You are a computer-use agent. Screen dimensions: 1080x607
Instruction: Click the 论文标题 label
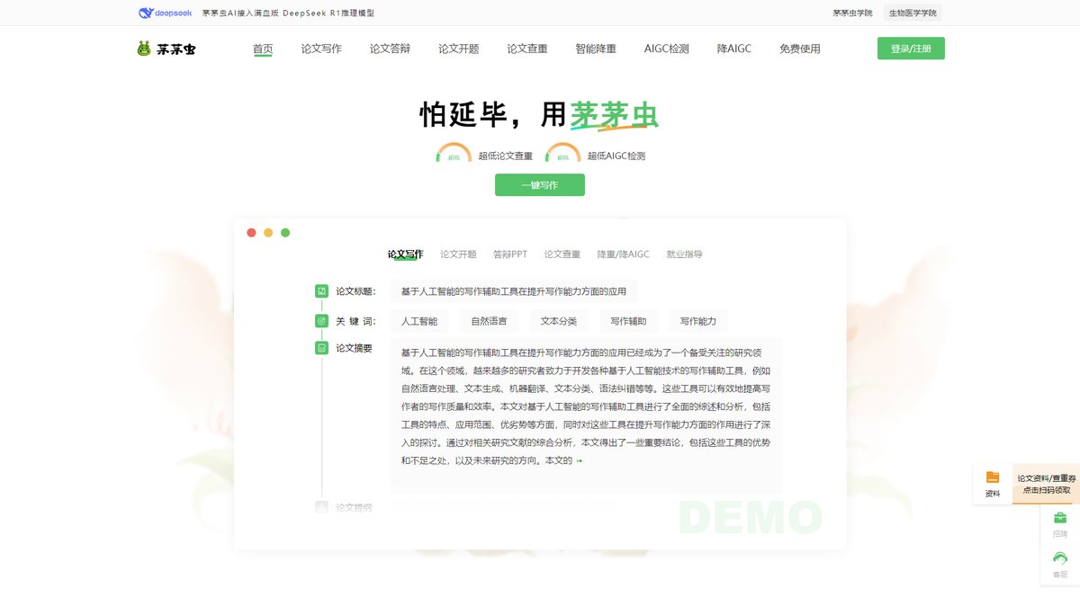(355, 291)
